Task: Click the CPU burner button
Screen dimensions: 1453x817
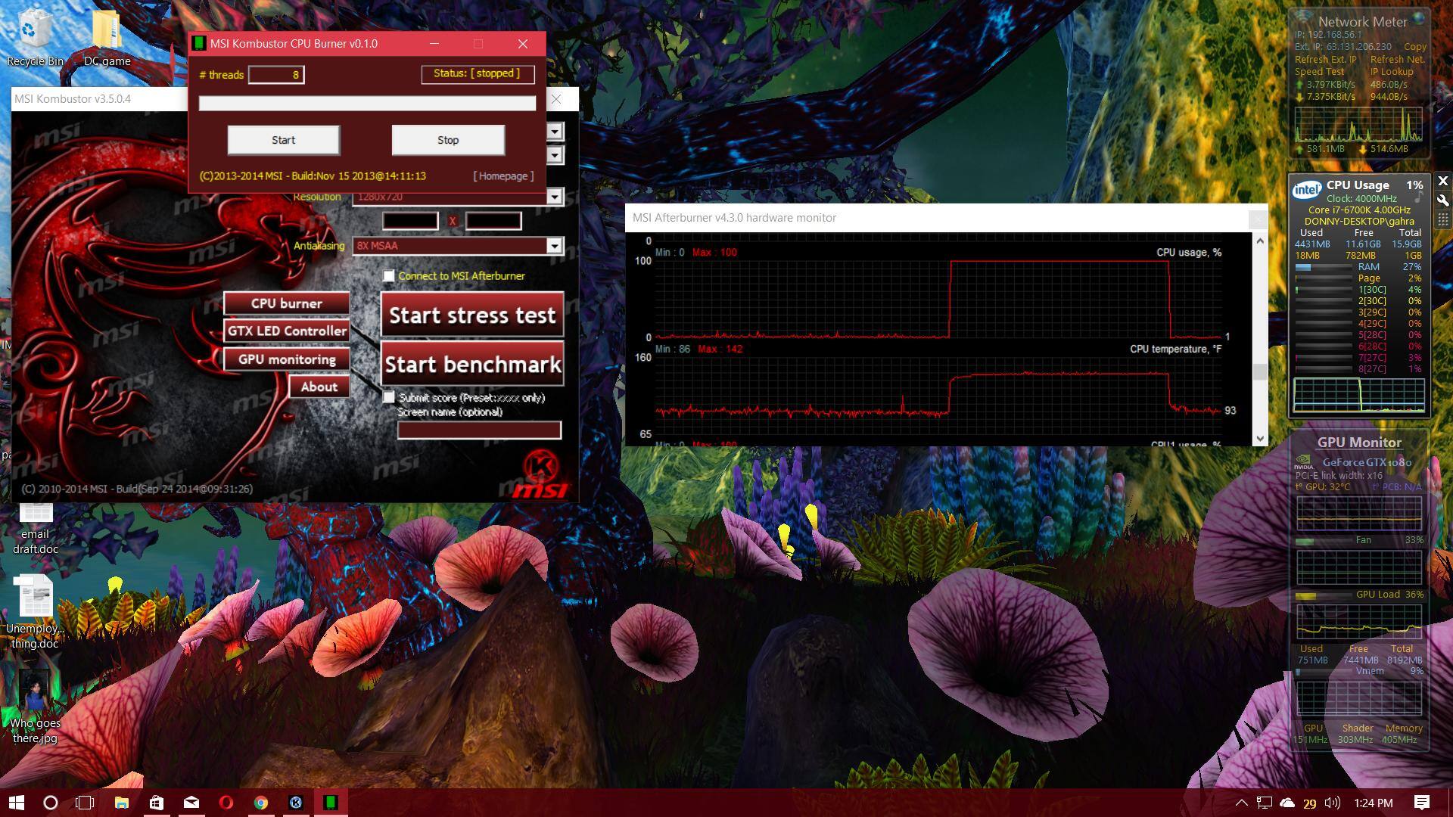Action: click(286, 303)
